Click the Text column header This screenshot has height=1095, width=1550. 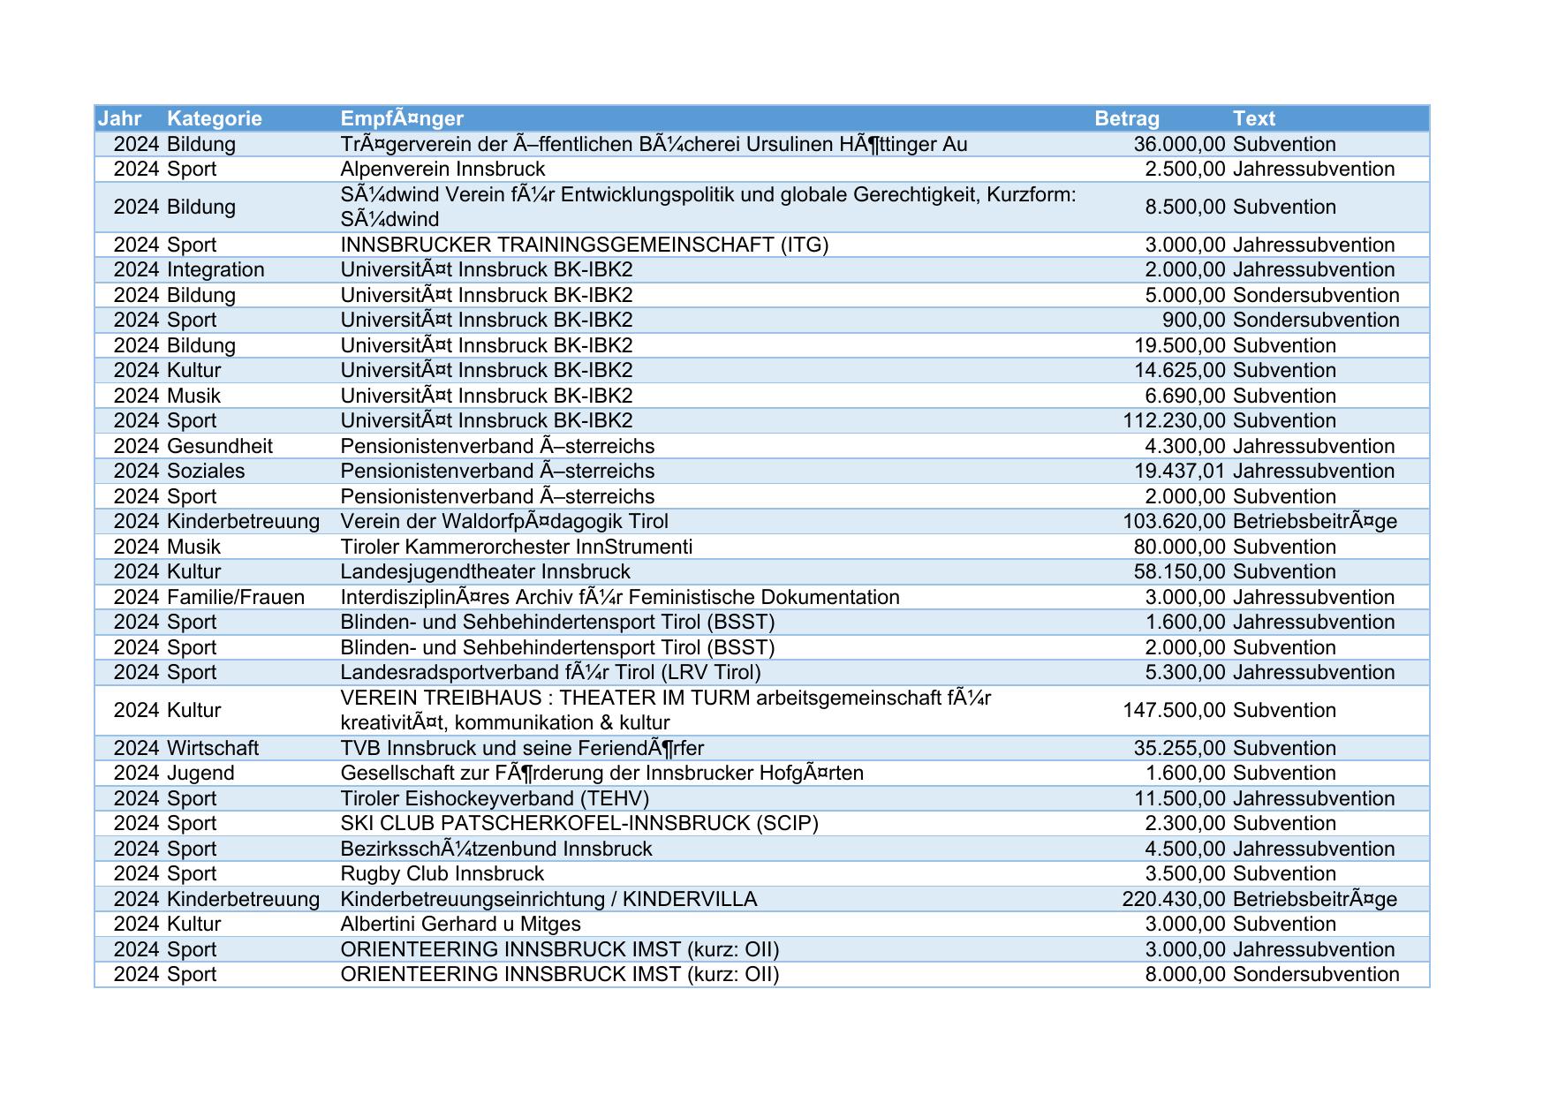tap(1253, 118)
